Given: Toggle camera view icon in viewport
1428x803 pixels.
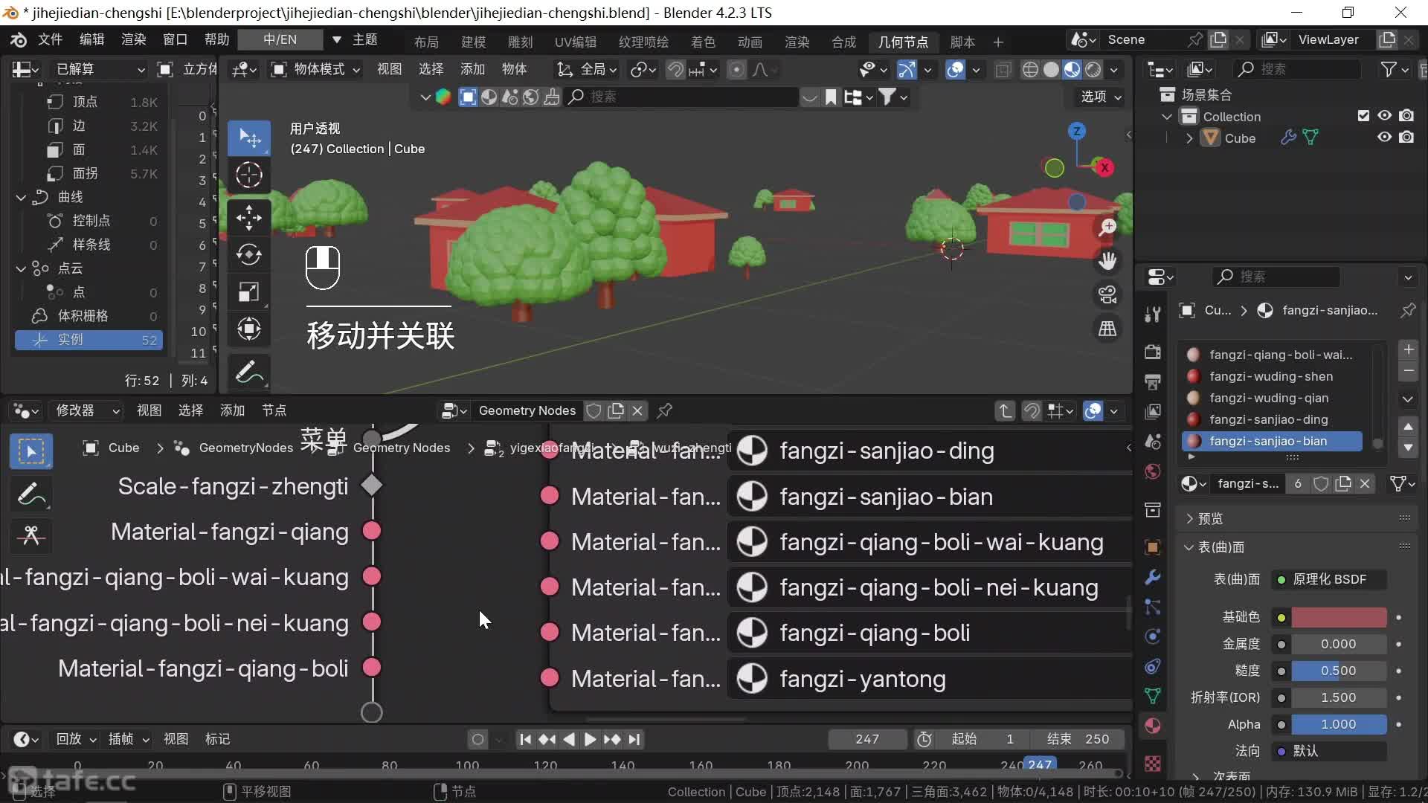Looking at the screenshot, I should point(1107,294).
